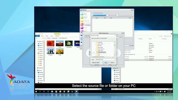
Task: Open Memory Pad in HDDtoGO sidebar
Action: [x=85, y=21]
